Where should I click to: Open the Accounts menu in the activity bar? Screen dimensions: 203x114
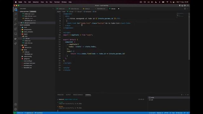[16, 104]
